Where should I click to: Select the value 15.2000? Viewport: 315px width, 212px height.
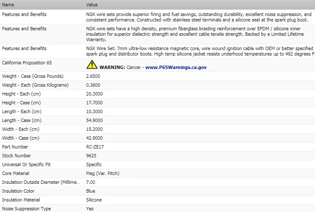[95, 129]
